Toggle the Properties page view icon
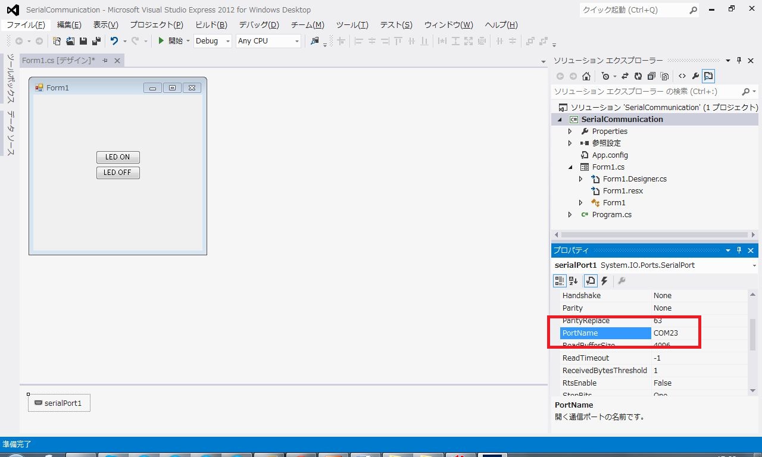 pyautogui.click(x=591, y=281)
